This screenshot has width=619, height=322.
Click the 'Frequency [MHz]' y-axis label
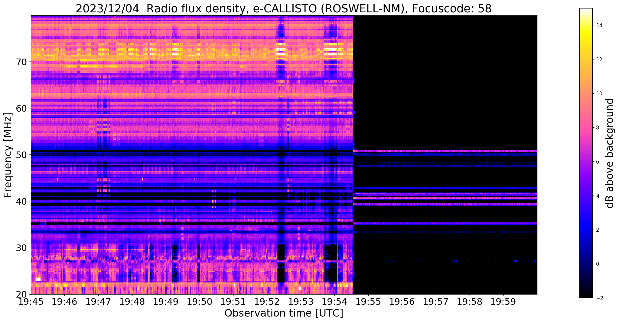coord(8,155)
